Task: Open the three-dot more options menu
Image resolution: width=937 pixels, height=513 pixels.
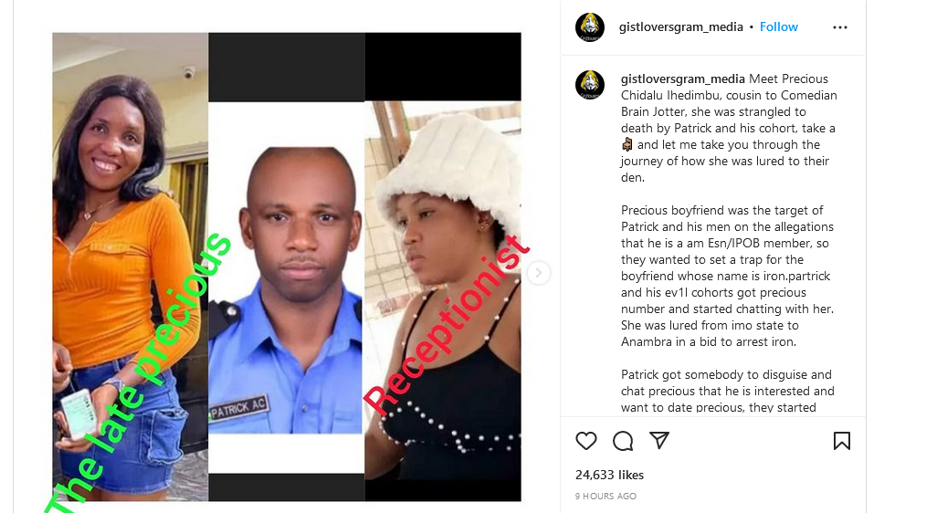Action: [840, 27]
